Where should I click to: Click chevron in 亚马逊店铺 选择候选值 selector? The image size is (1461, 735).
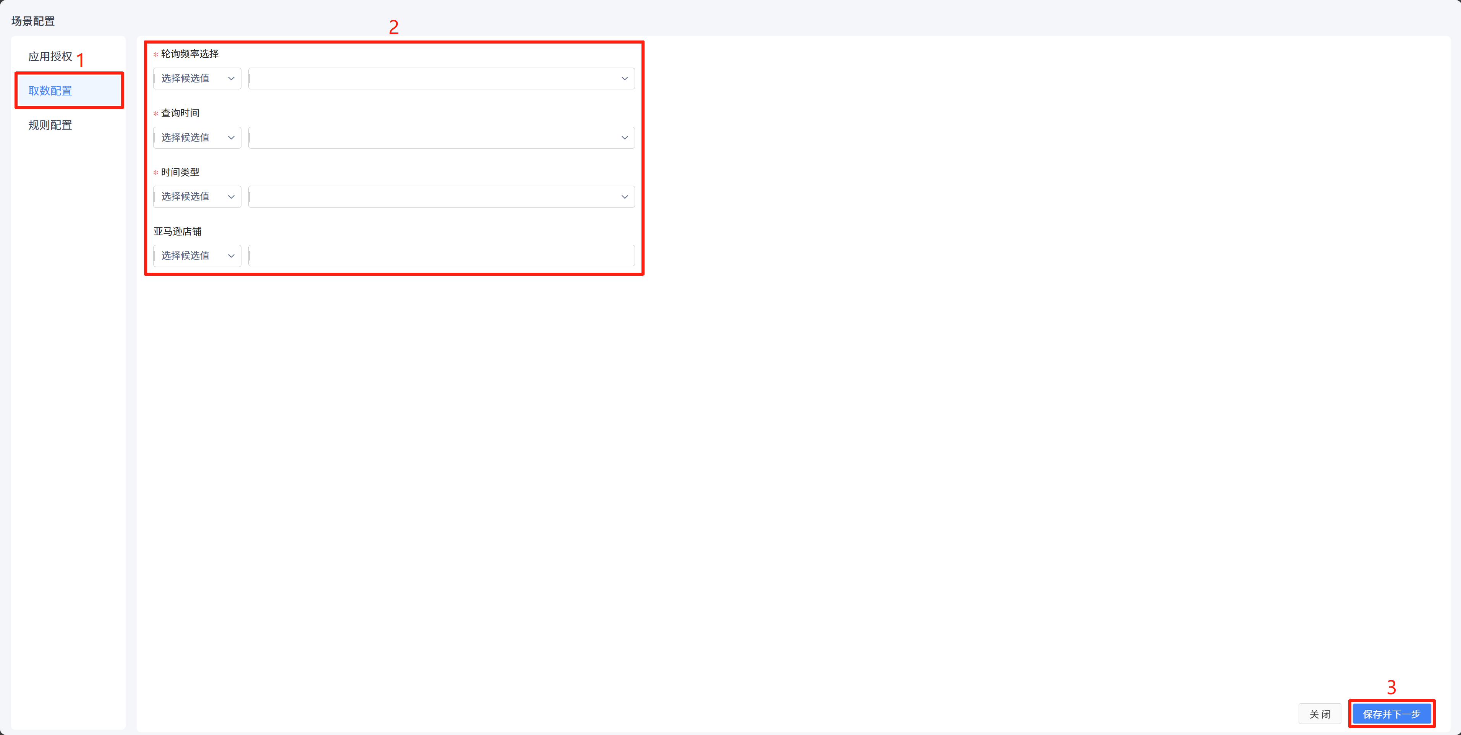tap(231, 256)
